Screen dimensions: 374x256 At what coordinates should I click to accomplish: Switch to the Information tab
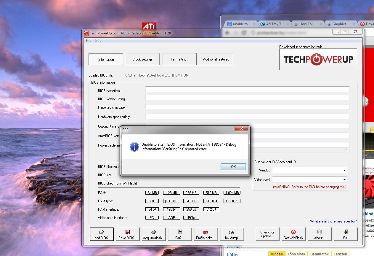(x=106, y=59)
